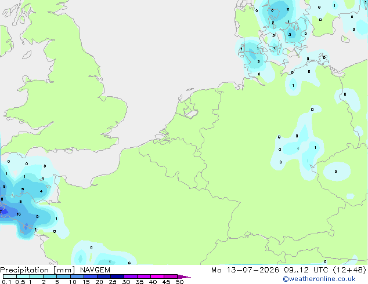Select the 20–25 mm legend color swatch

click(x=104, y=276)
